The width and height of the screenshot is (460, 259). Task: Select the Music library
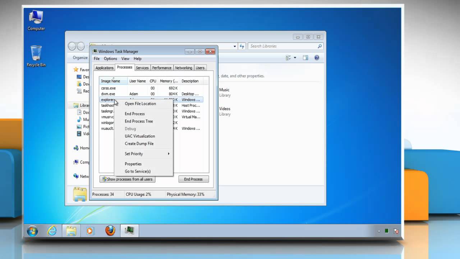point(224,92)
